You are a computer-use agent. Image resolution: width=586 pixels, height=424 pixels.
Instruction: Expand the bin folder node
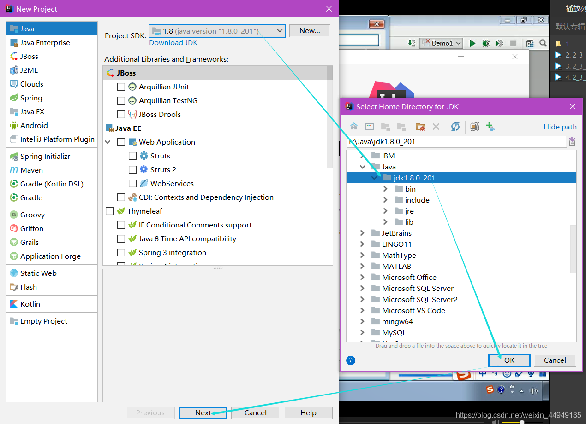click(x=385, y=189)
